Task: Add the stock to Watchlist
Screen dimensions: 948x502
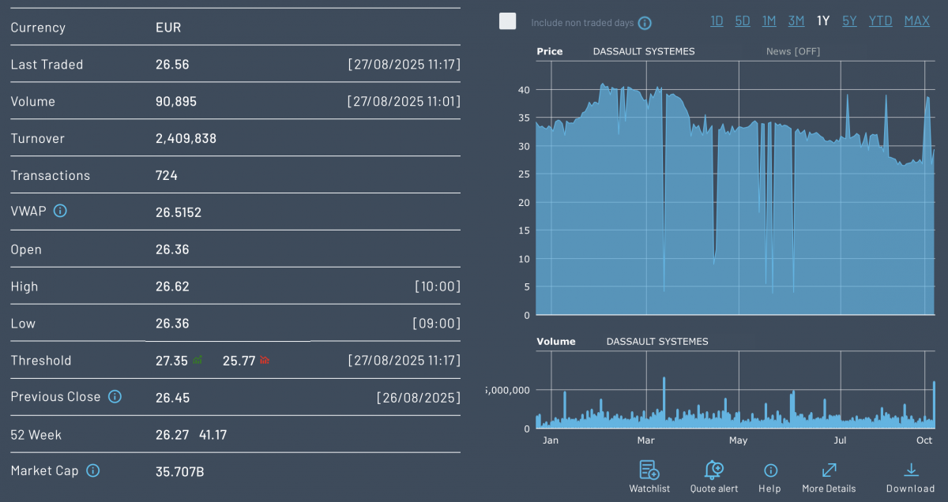Action: click(649, 478)
